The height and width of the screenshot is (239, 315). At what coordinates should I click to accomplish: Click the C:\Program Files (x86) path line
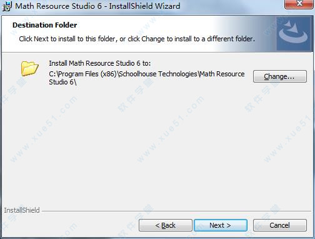[147, 74]
